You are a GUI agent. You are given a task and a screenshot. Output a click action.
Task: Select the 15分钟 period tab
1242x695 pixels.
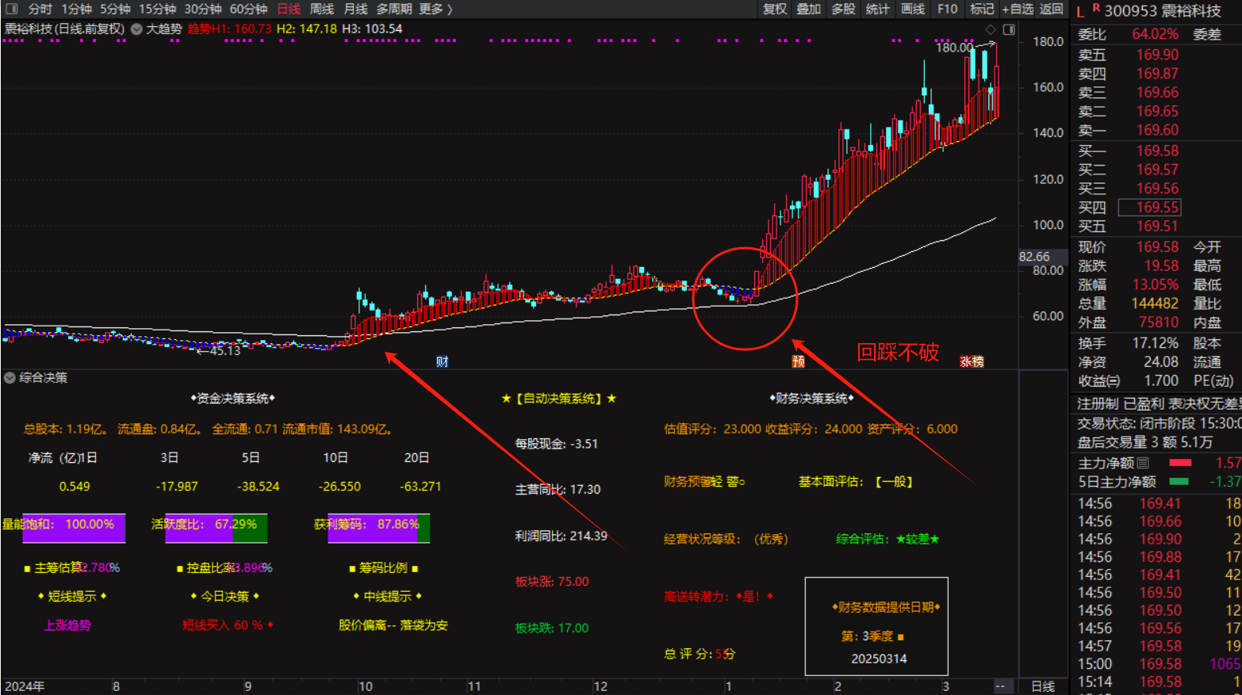click(x=157, y=9)
